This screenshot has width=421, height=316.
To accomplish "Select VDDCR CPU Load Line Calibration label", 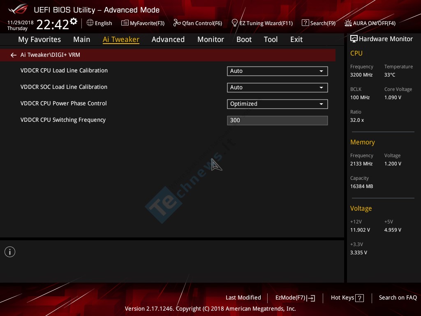I will pos(64,70).
